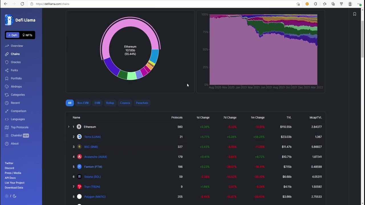This screenshot has width=365, height=205.
Task: Click BSC Mcap/TVL value 5.66827
Action: pos(317,147)
